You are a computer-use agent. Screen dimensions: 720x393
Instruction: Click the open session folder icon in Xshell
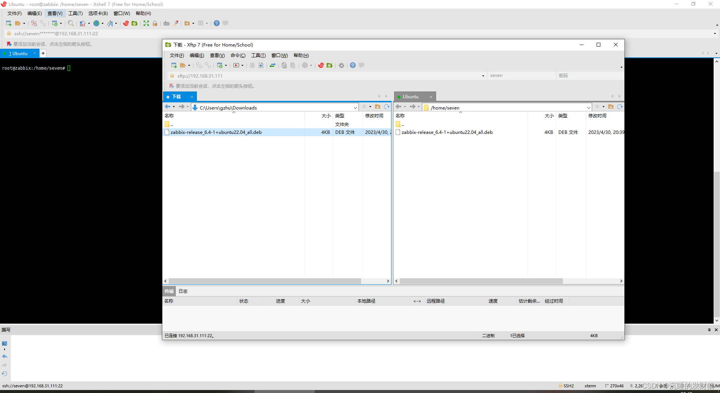(18, 23)
